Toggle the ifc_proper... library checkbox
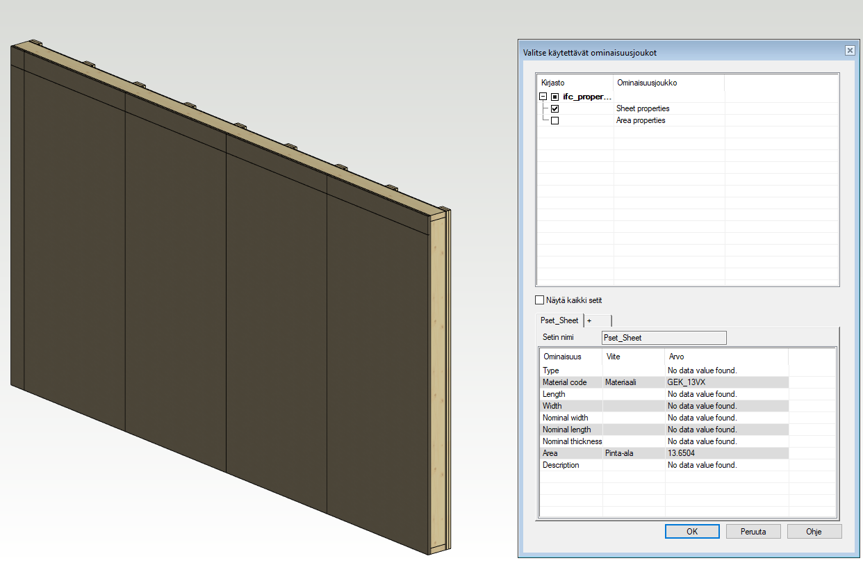The image size is (863, 563). (x=554, y=97)
